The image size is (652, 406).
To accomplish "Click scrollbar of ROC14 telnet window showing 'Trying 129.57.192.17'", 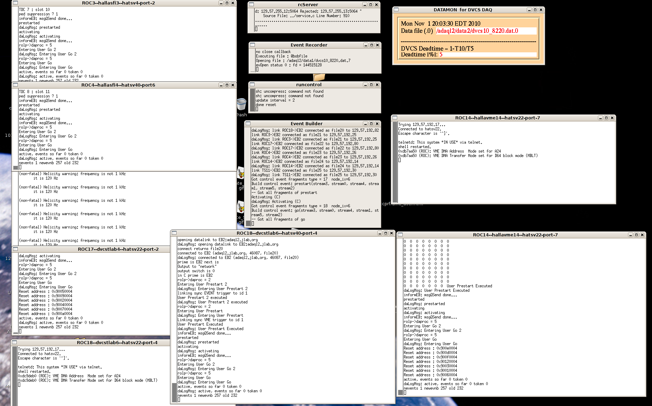I will click(x=395, y=162).
